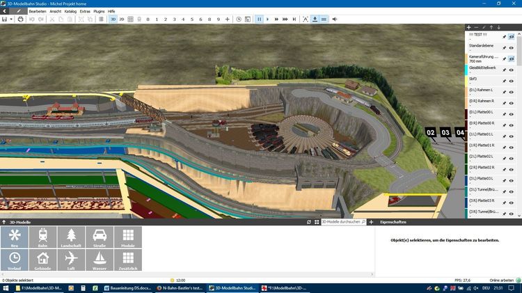Move the layer down with the arrow icon
Image resolution: width=522 pixels, height=293 pixels.
click(x=499, y=27)
